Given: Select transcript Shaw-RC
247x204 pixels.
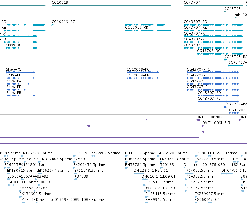Looking at the screenshot, I should [x=22, y=48].
